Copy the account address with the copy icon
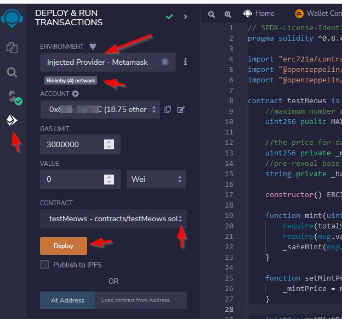 coord(168,109)
